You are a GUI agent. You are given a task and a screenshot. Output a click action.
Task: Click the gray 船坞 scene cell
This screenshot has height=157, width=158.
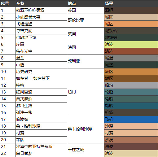click(x=131, y=85)
